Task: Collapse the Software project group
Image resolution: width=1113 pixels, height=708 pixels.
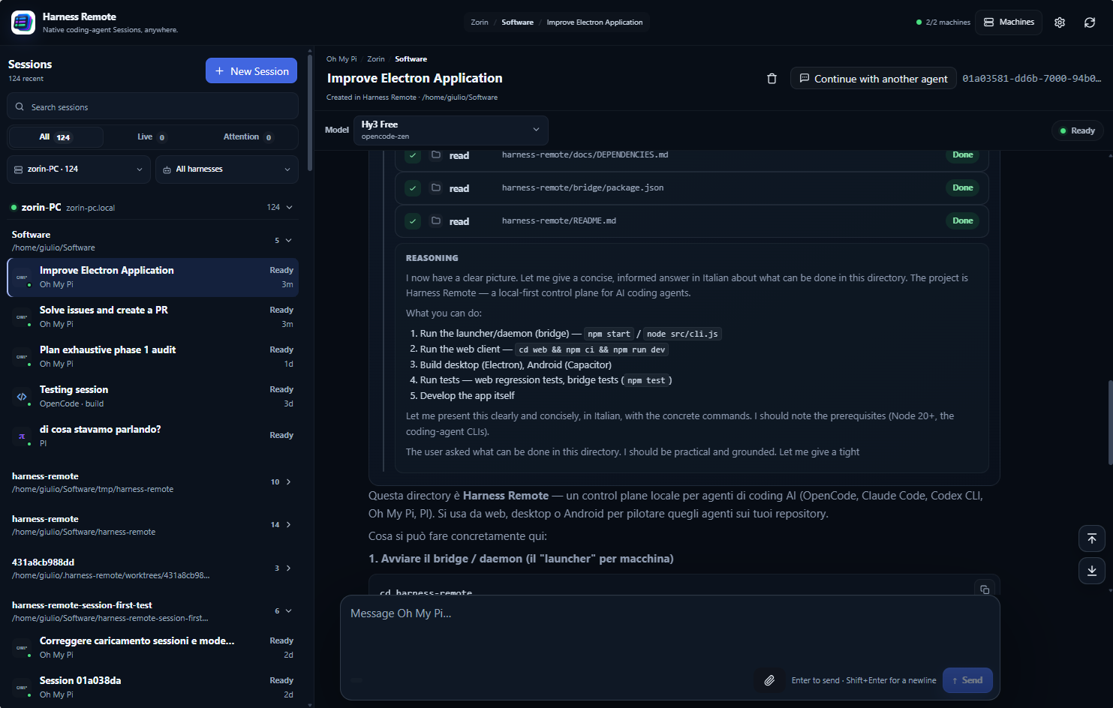Action: pyautogui.click(x=288, y=241)
